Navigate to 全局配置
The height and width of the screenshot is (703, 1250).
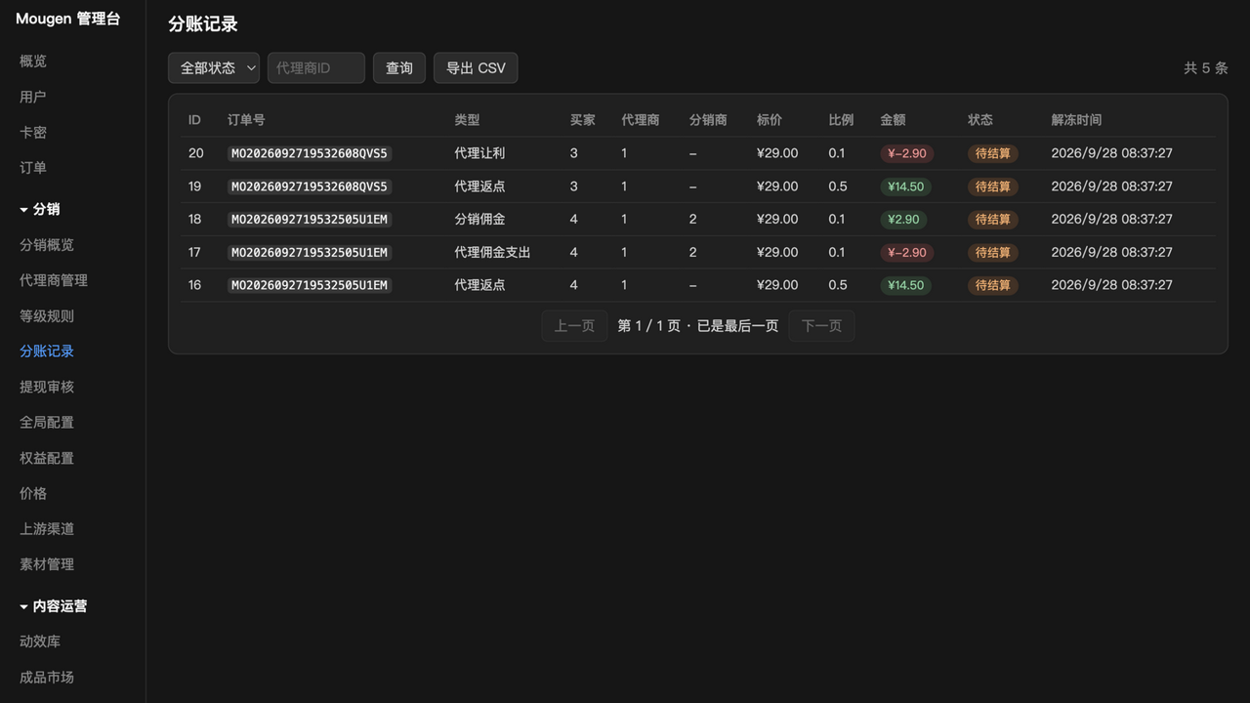(x=47, y=423)
